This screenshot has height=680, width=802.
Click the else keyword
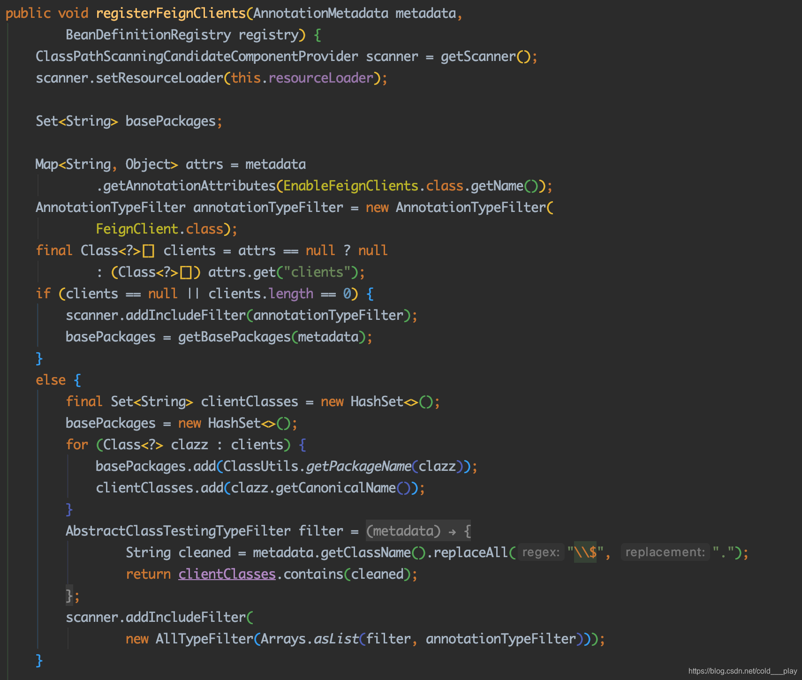51,380
